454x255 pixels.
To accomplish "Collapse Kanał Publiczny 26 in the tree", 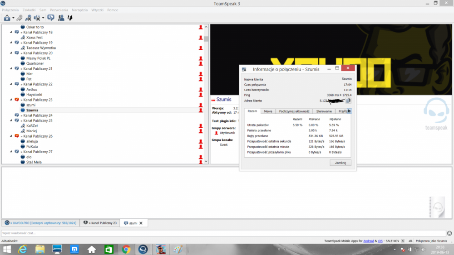I will coord(11,136).
